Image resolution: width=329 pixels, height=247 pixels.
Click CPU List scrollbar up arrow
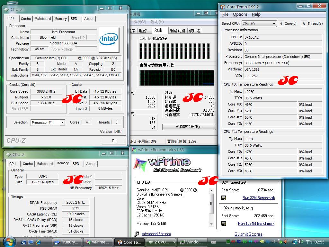[x=211, y=191]
